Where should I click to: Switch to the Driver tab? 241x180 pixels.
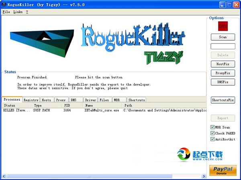pos(90,100)
